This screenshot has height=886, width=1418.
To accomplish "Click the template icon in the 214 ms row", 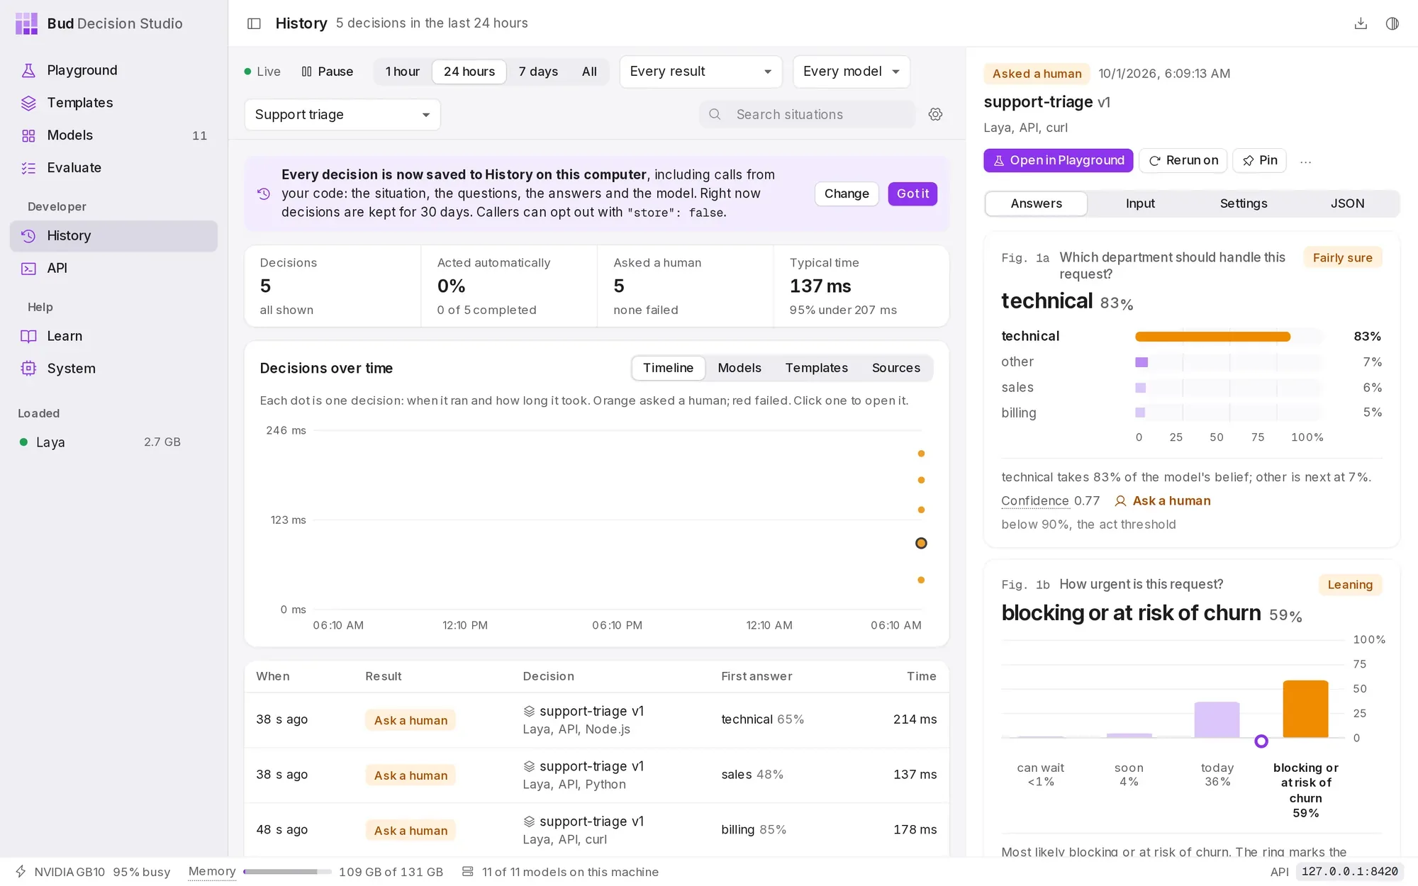I will click(x=529, y=711).
